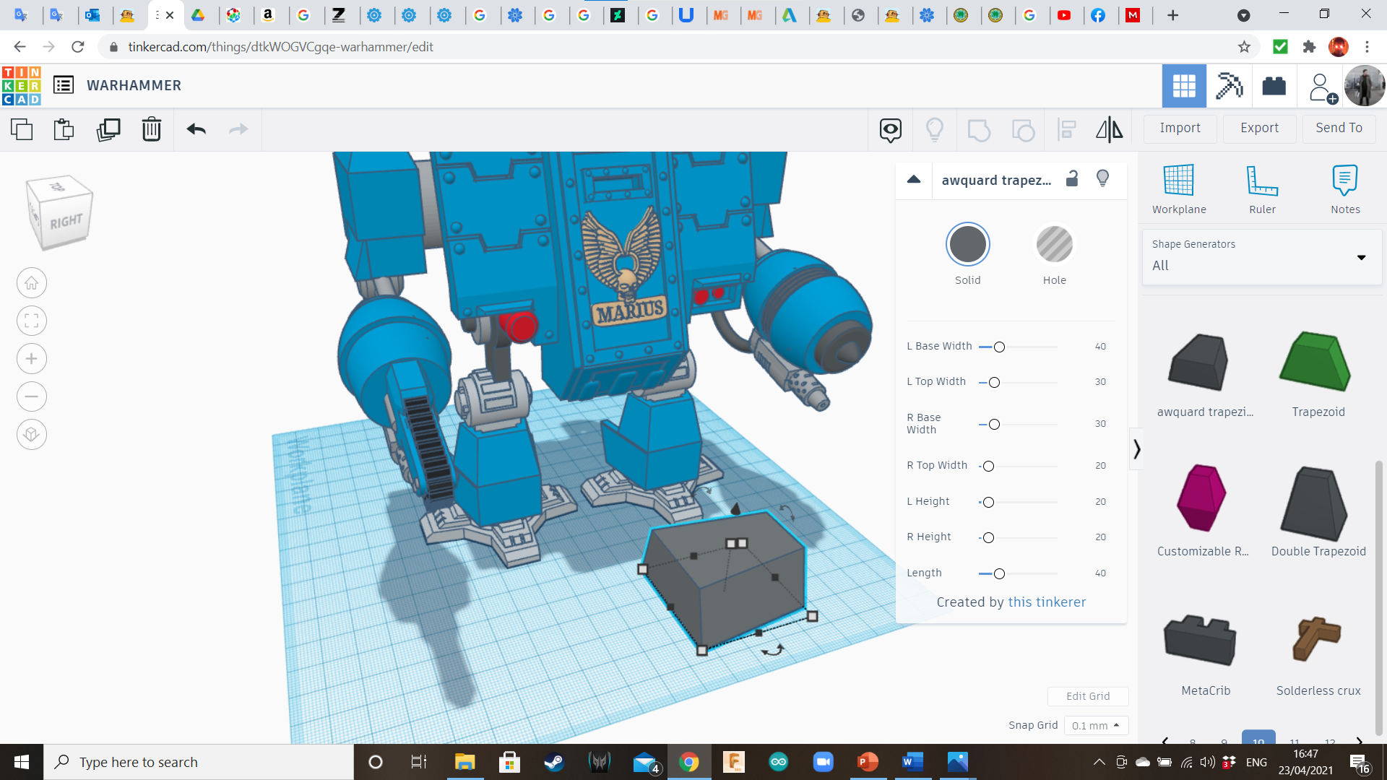Open File Explorer from the taskbar

[465, 762]
